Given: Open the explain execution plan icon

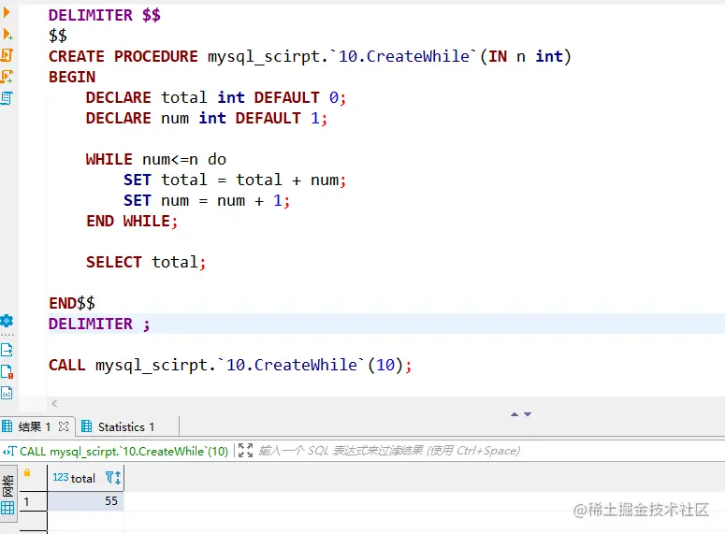Looking at the screenshot, I should (7, 98).
